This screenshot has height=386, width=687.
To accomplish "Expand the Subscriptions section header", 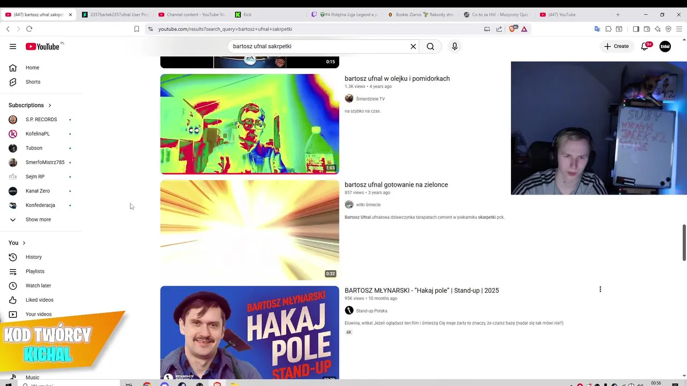I will click(x=30, y=105).
